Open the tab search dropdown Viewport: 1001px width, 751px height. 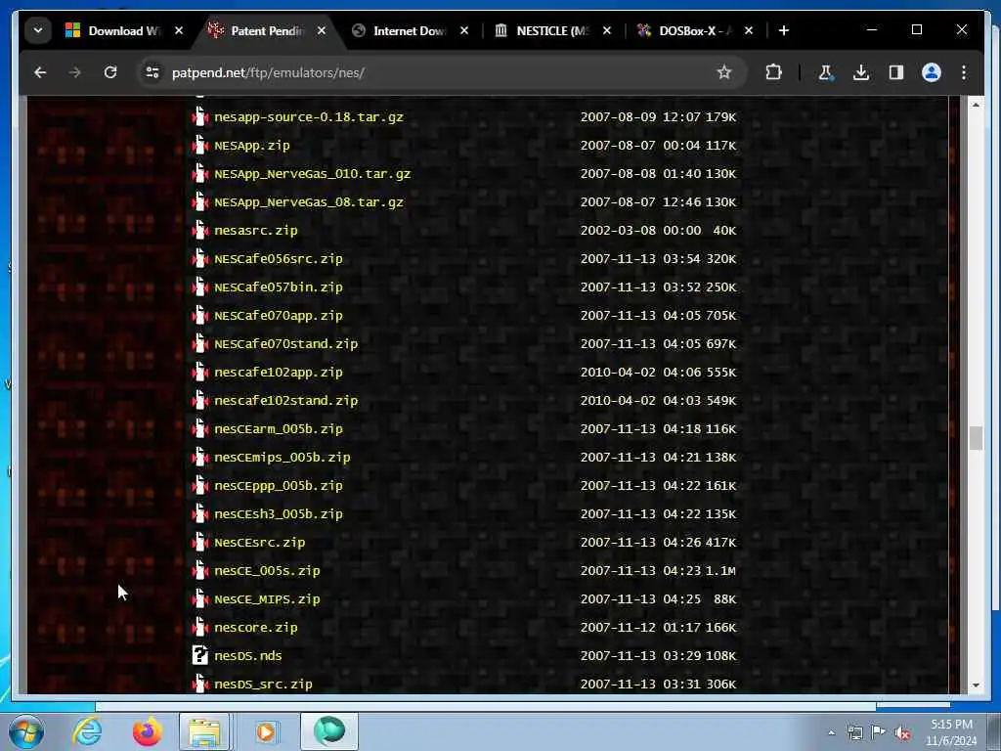[38, 30]
